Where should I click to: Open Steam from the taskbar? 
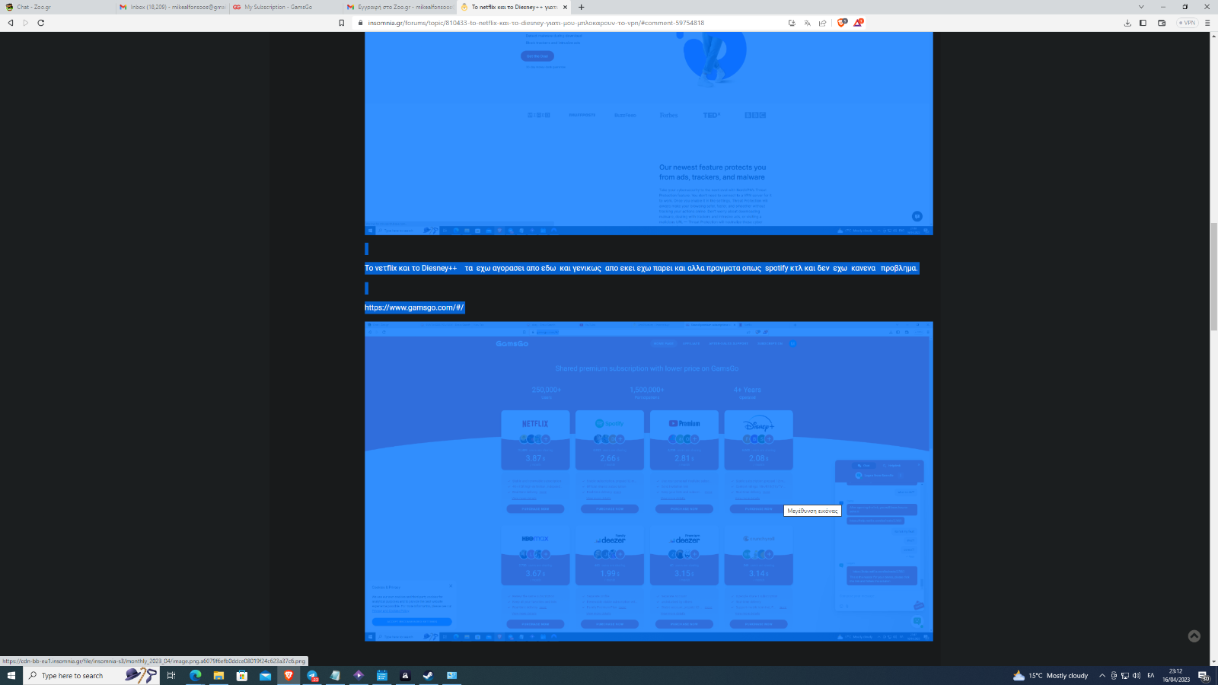coord(429,675)
